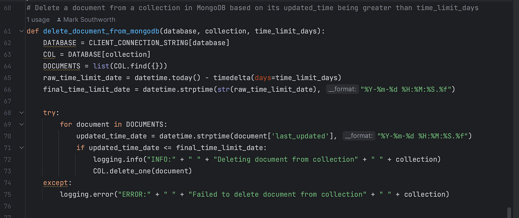Collapse the try block fold arrow
The height and width of the screenshot is (218, 519).
pyautogui.click(x=21, y=113)
